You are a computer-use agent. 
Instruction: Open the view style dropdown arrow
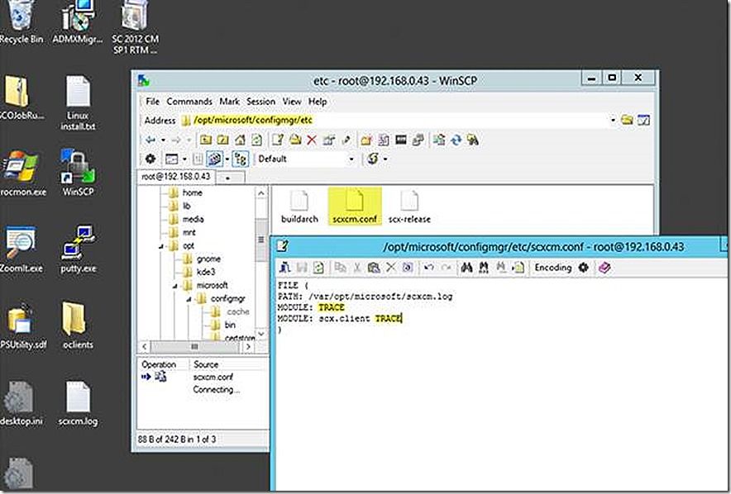pyautogui.click(x=184, y=159)
